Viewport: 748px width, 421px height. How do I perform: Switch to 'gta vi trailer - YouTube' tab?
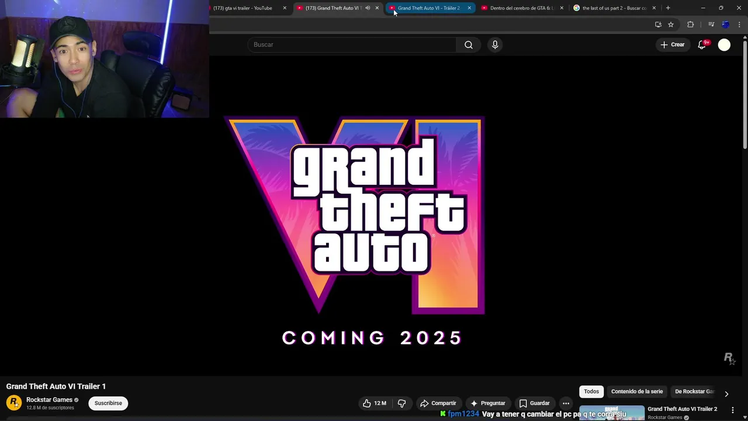tap(245, 8)
